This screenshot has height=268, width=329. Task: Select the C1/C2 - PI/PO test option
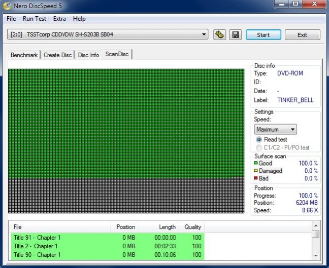pos(259,147)
